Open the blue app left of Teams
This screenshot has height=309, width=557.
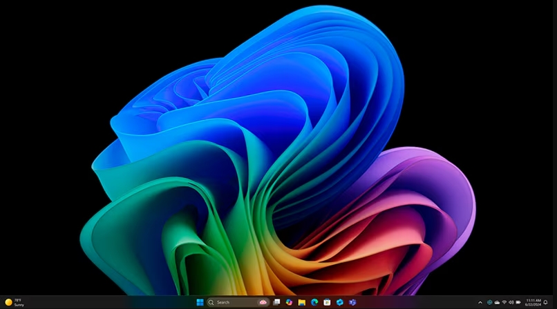(340, 302)
